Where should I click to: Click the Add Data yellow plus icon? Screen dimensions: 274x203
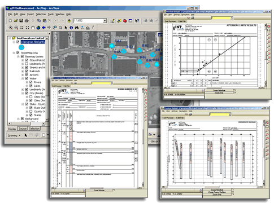point(69,20)
